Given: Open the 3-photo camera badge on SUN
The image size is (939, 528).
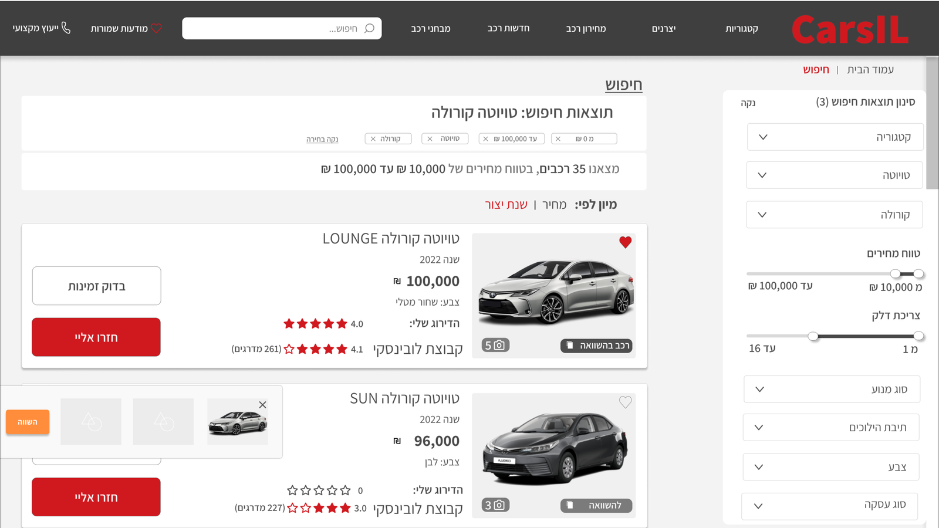Looking at the screenshot, I should pyautogui.click(x=495, y=505).
